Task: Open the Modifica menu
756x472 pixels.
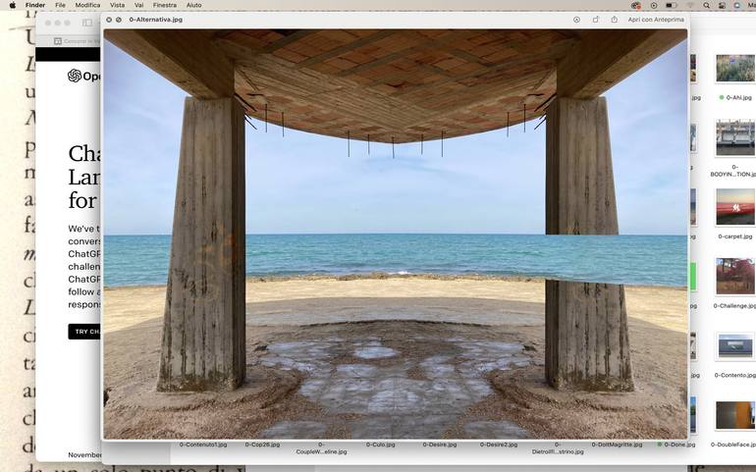Action: click(x=87, y=5)
